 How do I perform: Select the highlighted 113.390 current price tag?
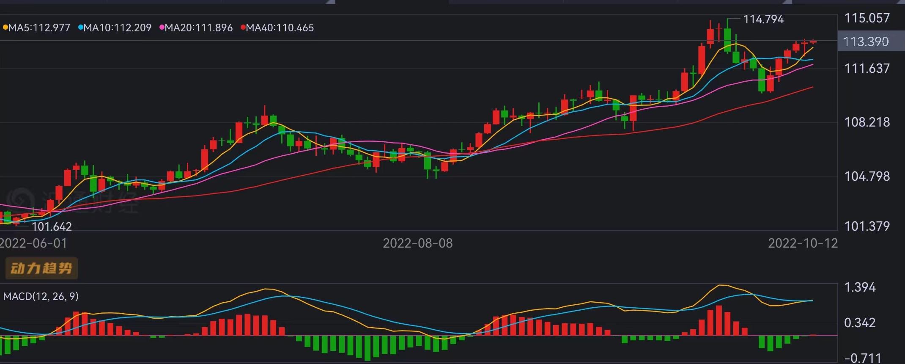coord(866,41)
